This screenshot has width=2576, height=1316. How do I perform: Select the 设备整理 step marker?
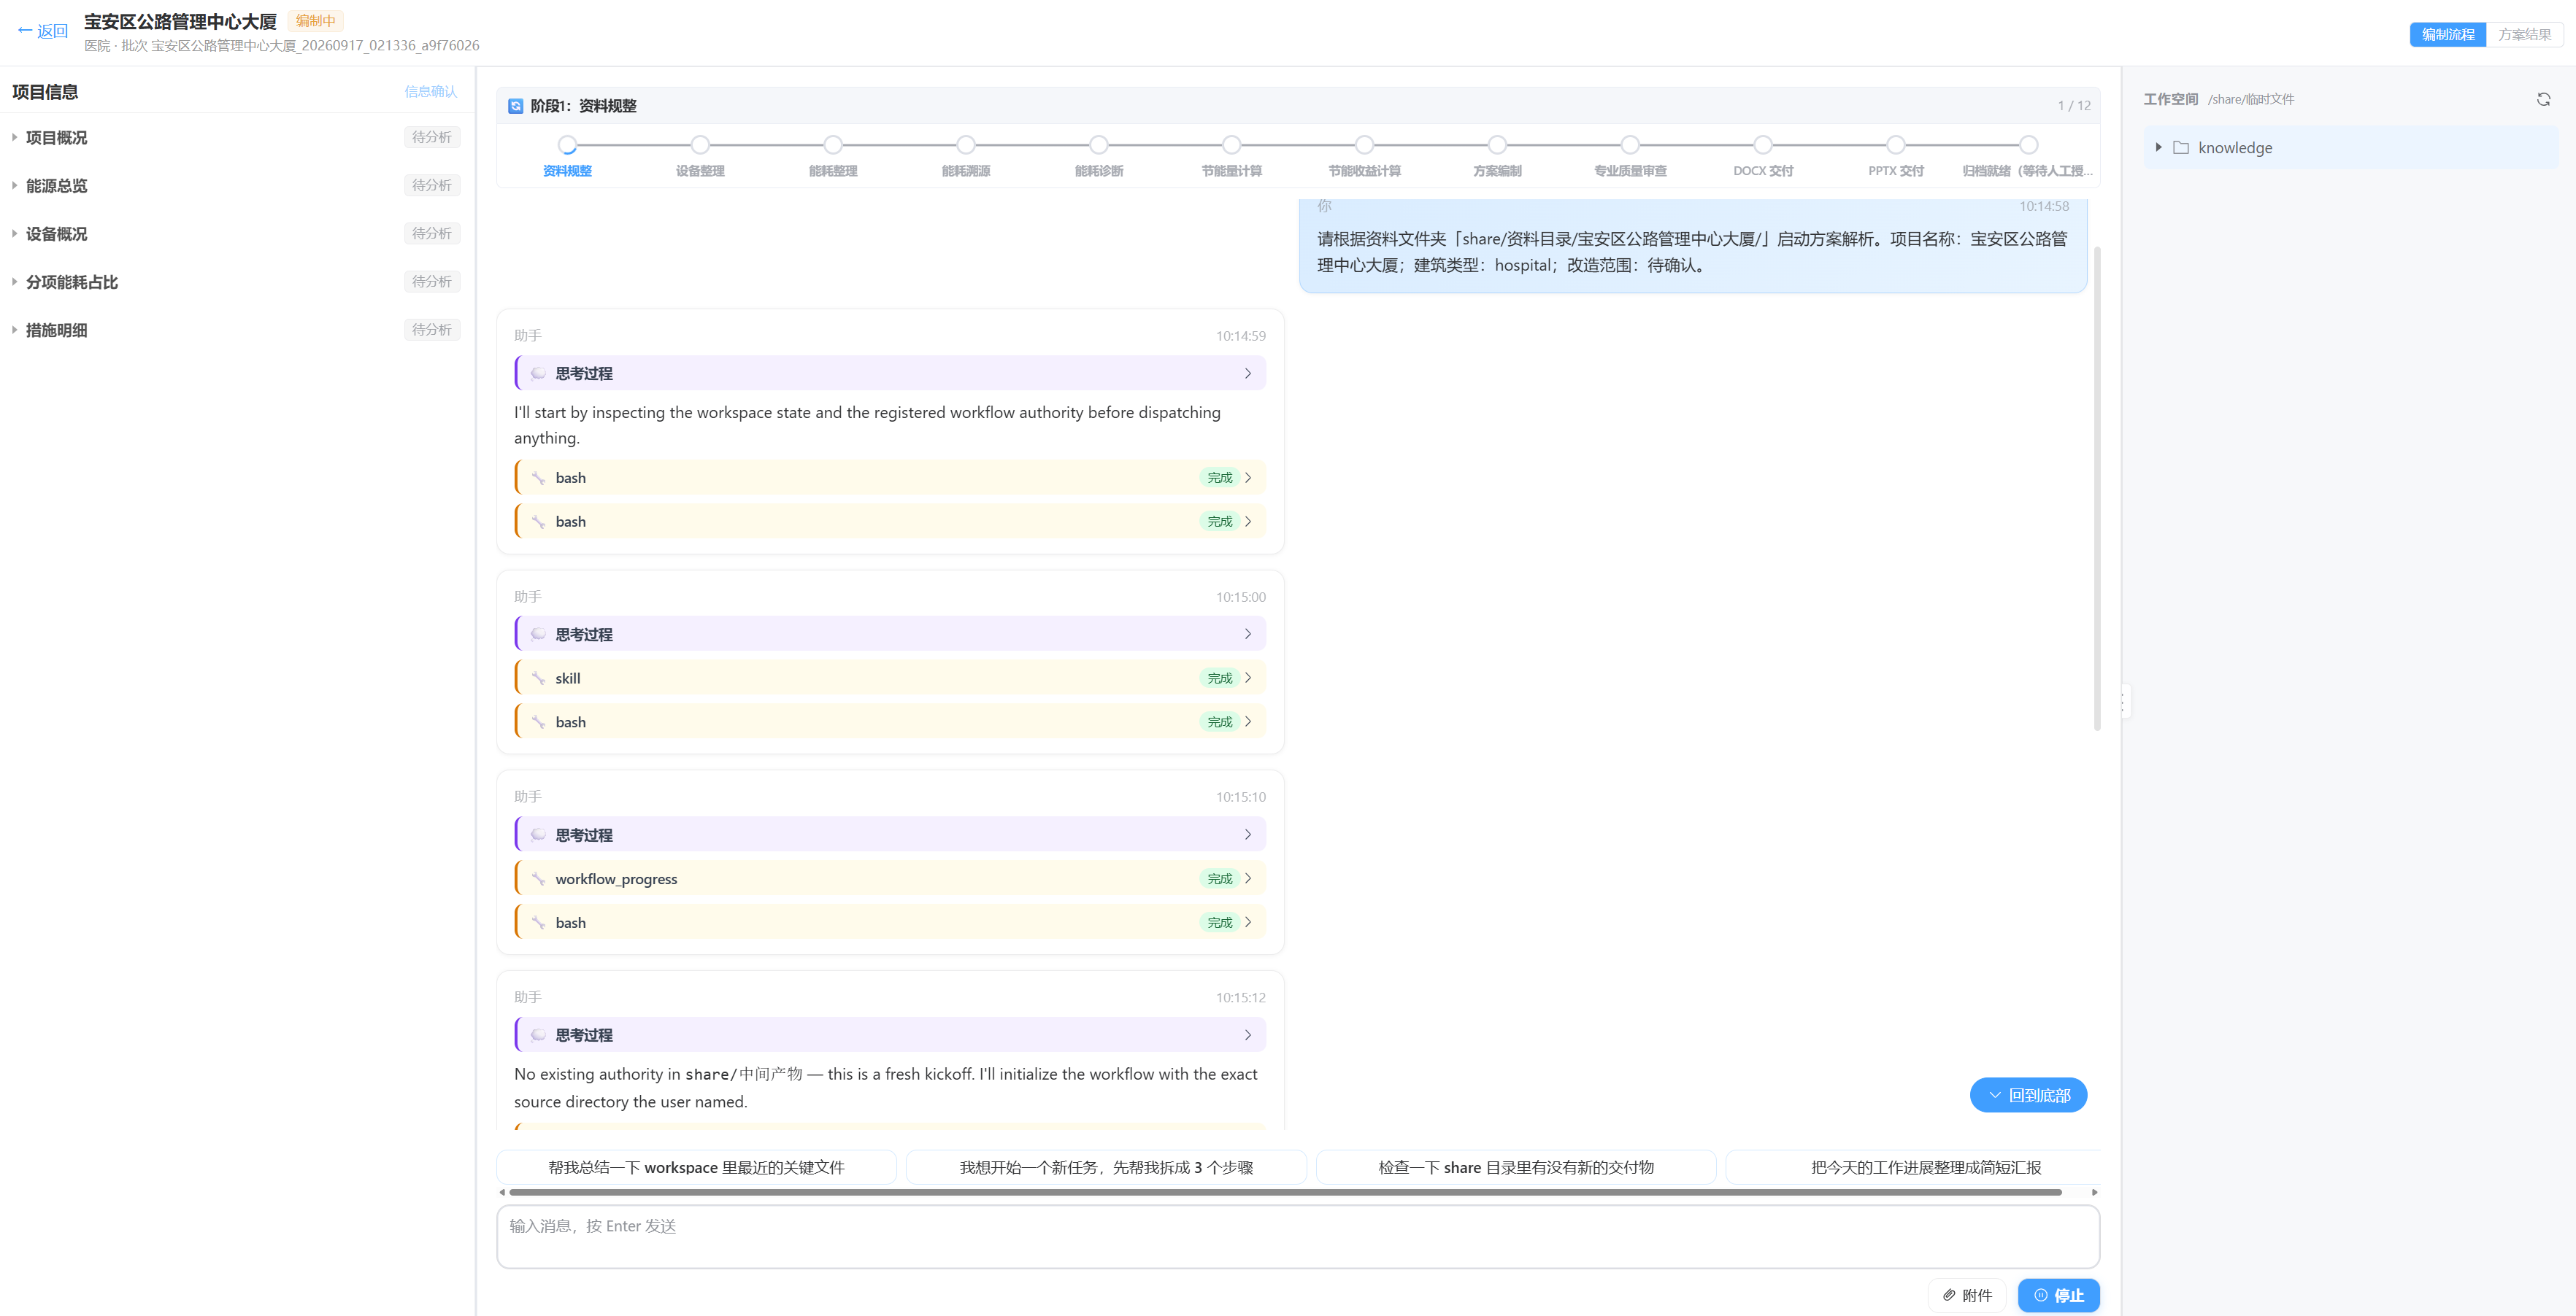(x=700, y=145)
